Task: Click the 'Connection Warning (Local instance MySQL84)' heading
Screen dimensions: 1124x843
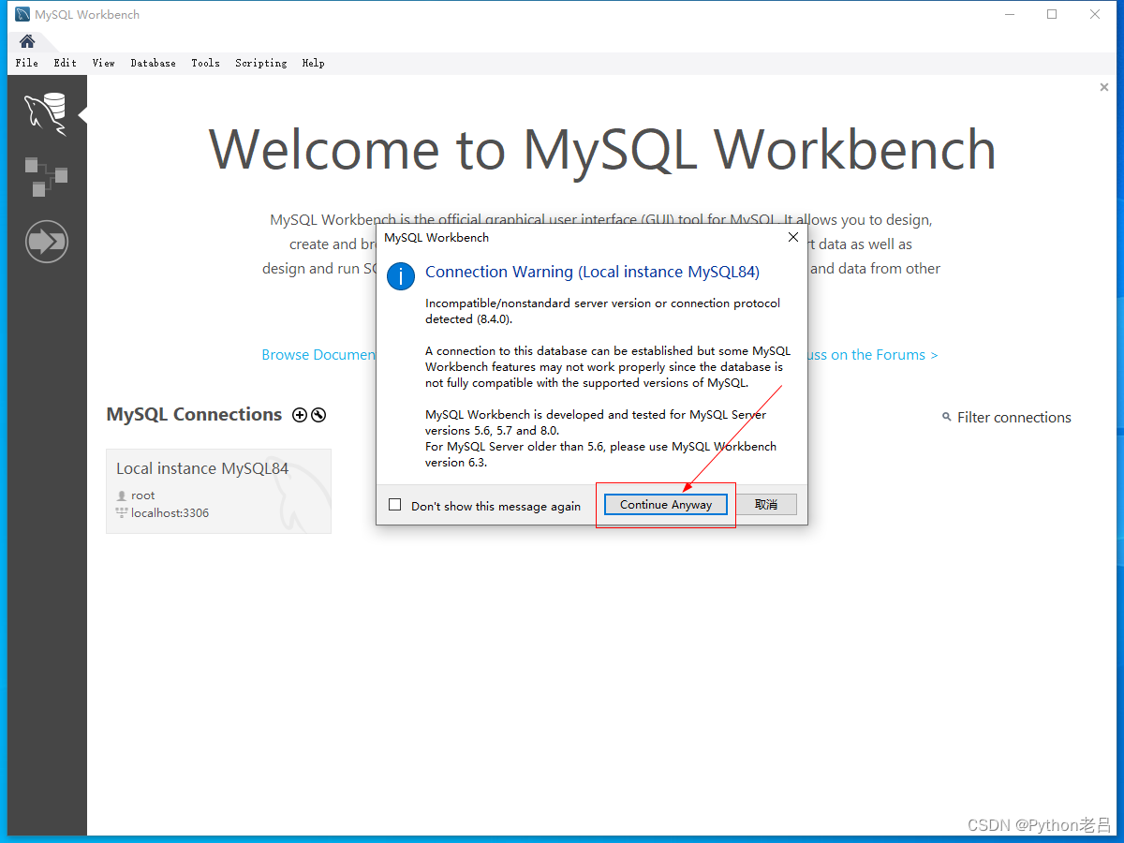Action: point(592,272)
